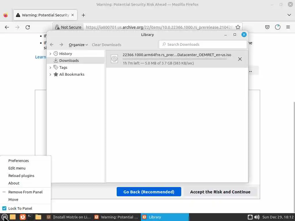Focus the Search Downloads field
This screenshot has width=295, height=221.
(x=203, y=45)
